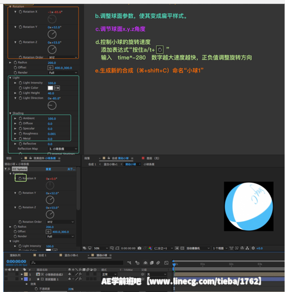Expand the Reflective property
Viewport: 285px width, 292px height.
point(15,144)
